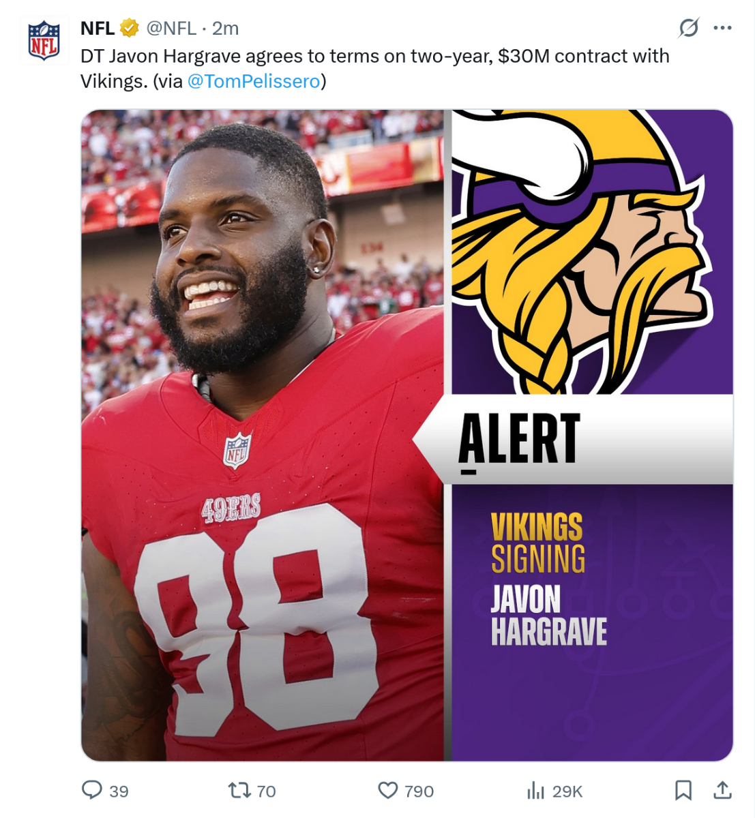Open the three-dot more options menu

click(x=722, y=28)
